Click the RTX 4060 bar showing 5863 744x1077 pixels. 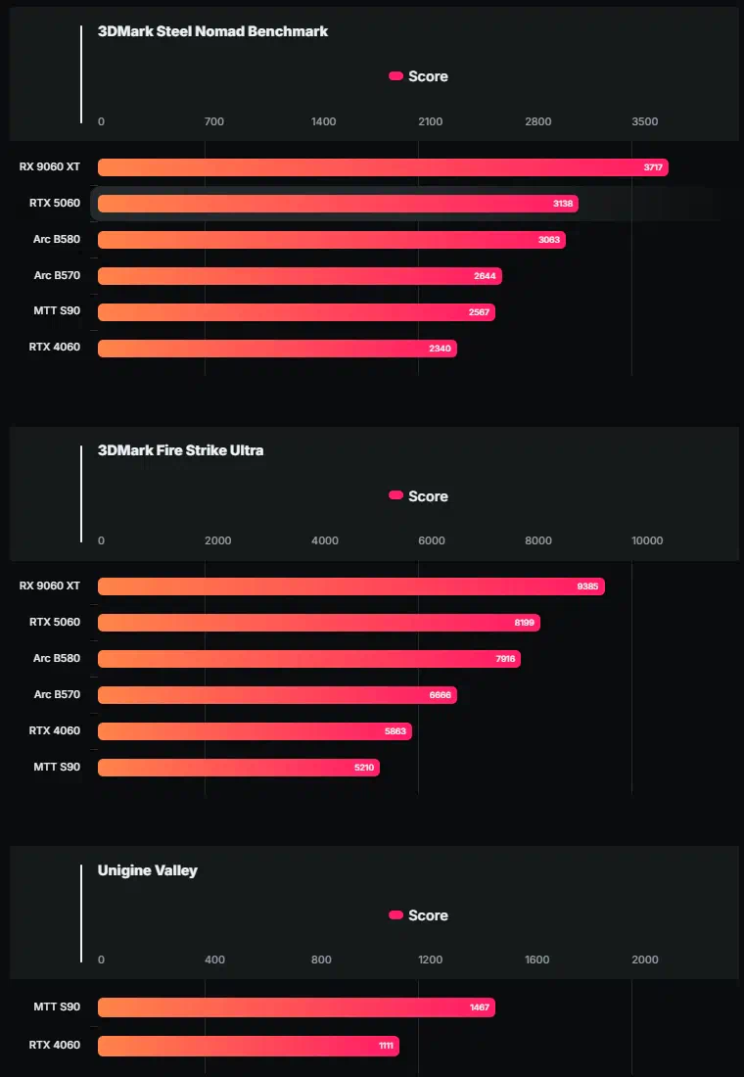tap(255, 731)
